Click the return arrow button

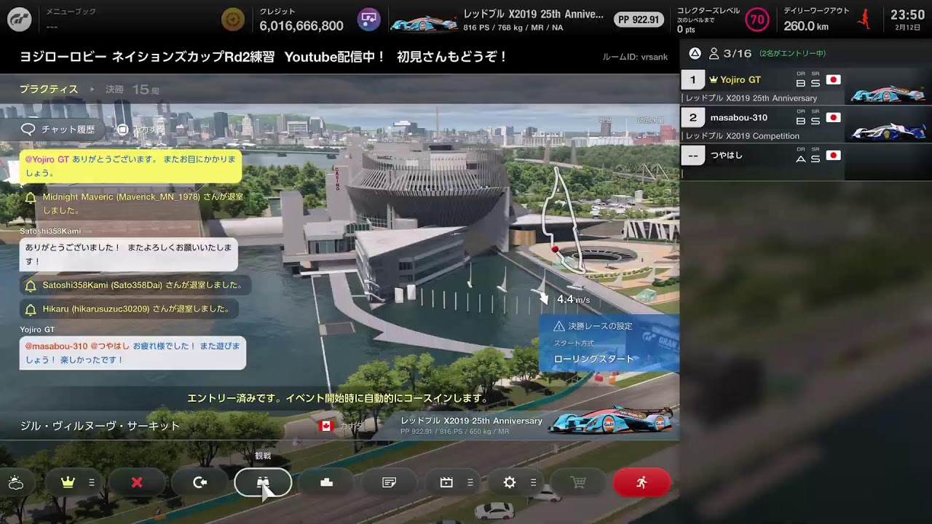[x=200, y=483]
